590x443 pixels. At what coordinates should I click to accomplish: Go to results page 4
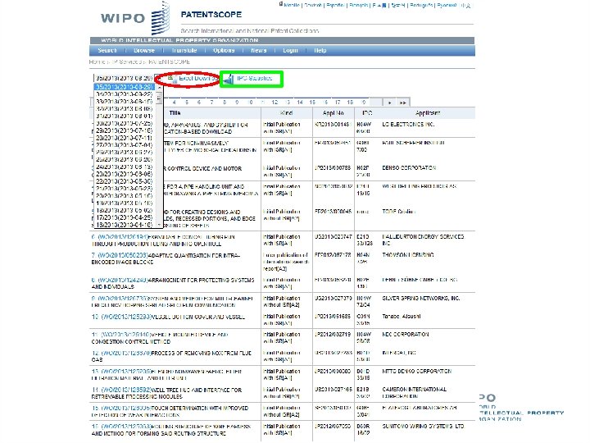pyautogui.click(x=175, y=103)
